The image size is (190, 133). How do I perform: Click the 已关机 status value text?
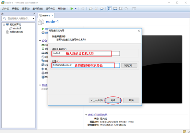(104, 119)
